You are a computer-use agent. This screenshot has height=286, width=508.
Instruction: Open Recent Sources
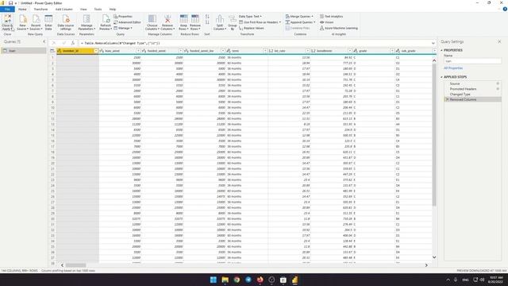(36, 22)
